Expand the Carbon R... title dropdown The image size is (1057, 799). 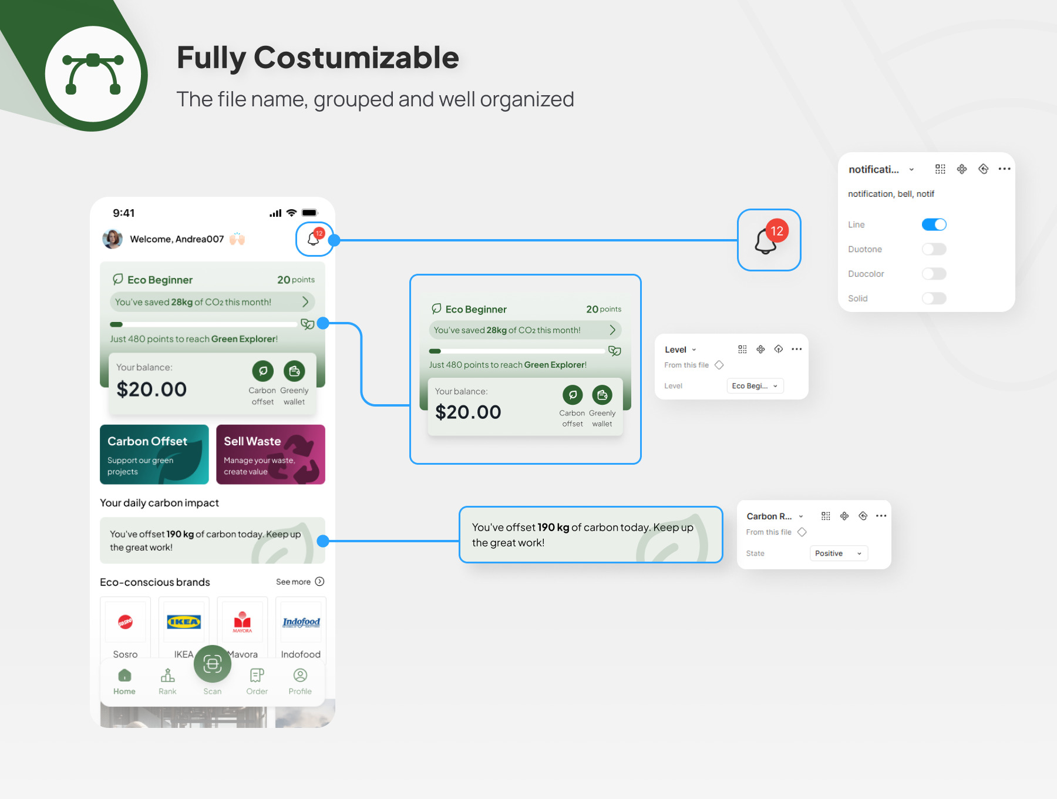(x=801, y=516)
